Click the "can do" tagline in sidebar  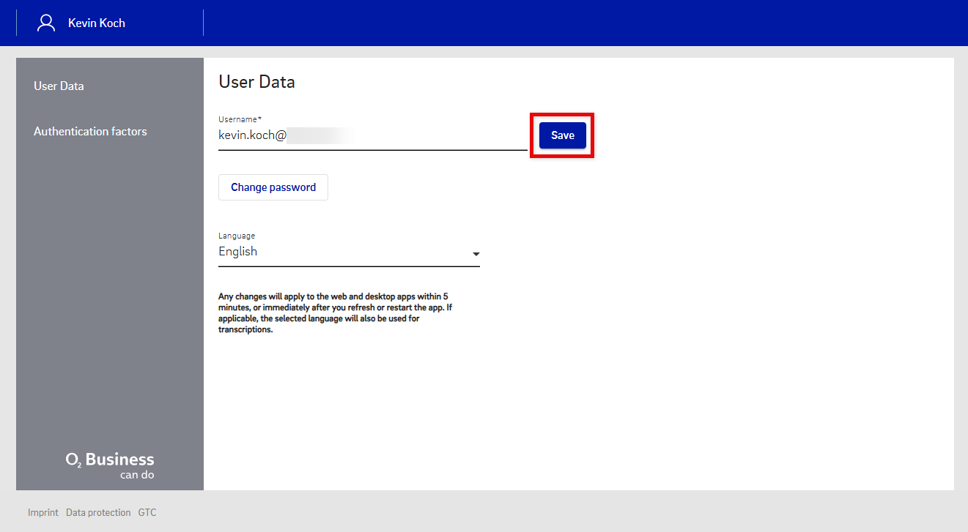coord(137,475)
